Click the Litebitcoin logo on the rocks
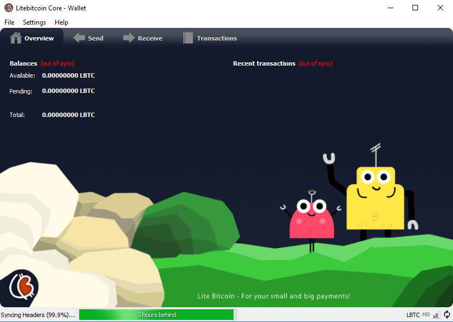This screenshot has width=453, height=322. 23,286
